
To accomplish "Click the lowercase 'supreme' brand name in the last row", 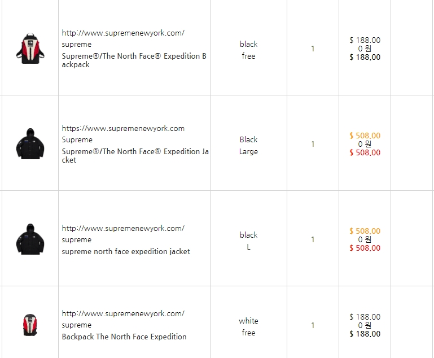I will [x=77, y=325].
